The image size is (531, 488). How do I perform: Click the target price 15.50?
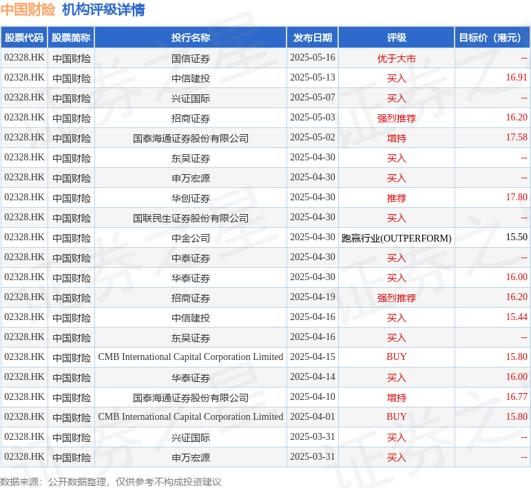coord(517,237)
